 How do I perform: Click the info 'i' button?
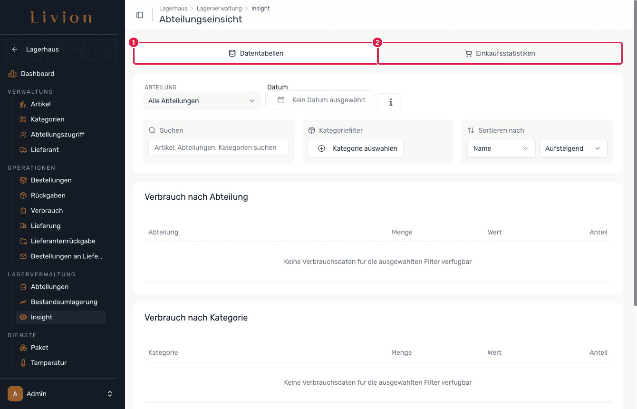[x=389, y=102]
